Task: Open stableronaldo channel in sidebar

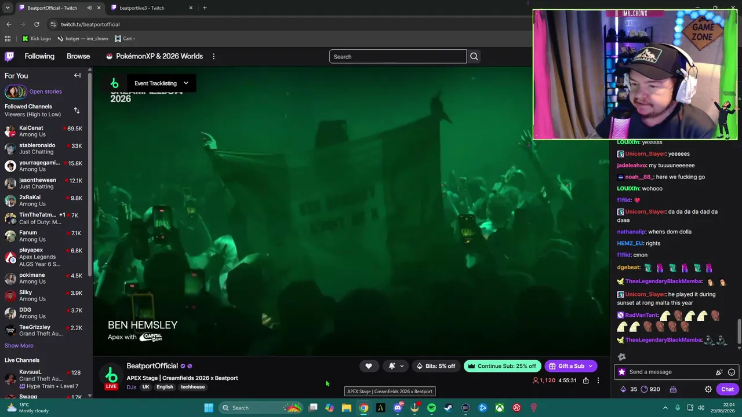Action: pos(43,148)
